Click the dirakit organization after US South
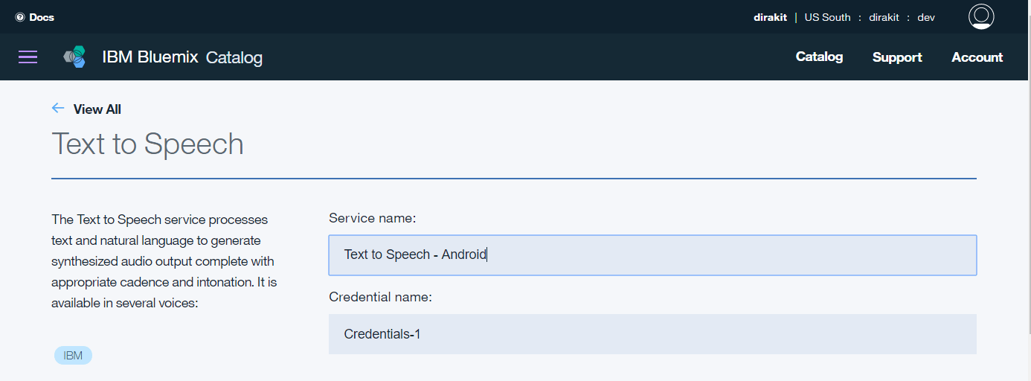The width and height of the screenshot is (1031, 381). point(884,17)
